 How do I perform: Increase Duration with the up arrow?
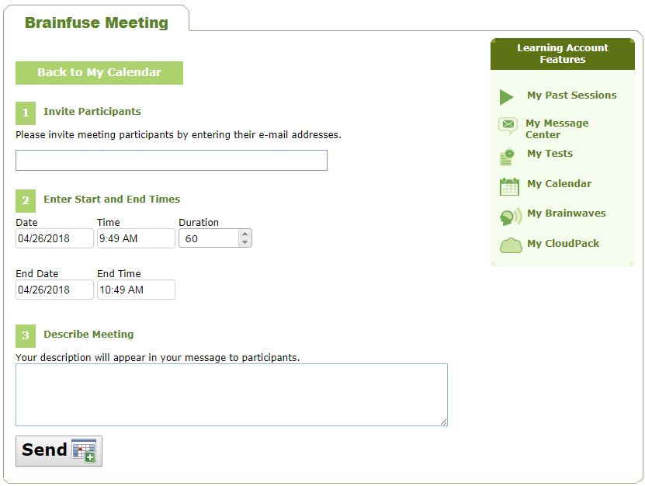point(245,234)
